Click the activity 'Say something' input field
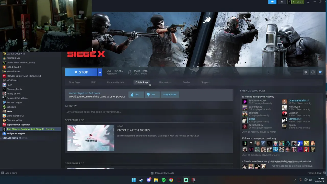Screen dimensions: 327x184 click(149, 112)
